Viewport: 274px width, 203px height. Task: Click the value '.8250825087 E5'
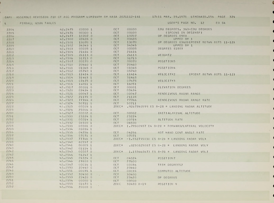click(x=142, y=145)
